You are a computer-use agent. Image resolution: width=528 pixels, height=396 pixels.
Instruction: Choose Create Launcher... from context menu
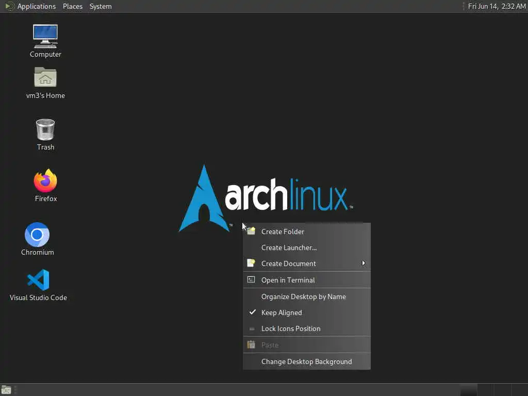pyautogui.click(x=306, y=247)
